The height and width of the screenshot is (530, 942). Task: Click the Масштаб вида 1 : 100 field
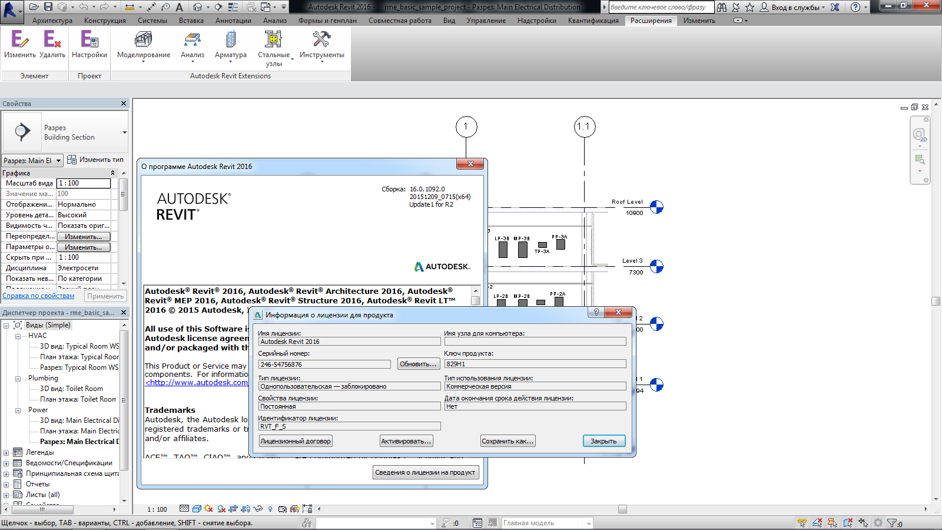pos(84,183)
